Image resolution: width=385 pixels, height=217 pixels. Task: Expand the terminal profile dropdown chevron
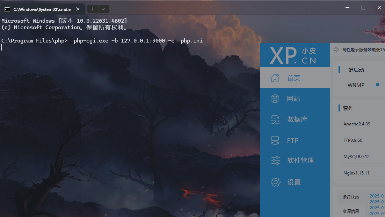coord(103,9)
